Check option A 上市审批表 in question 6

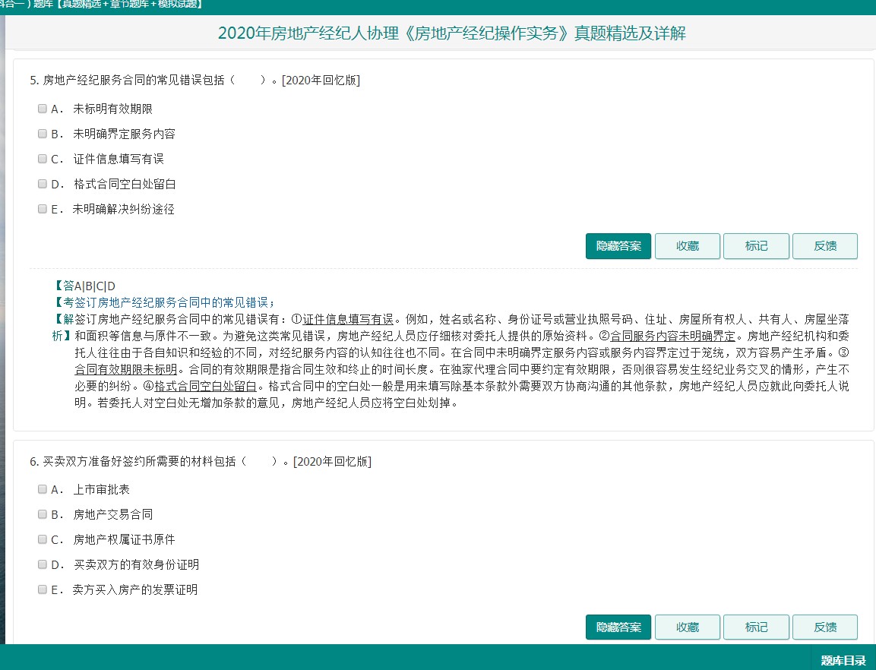pos(43,489)
